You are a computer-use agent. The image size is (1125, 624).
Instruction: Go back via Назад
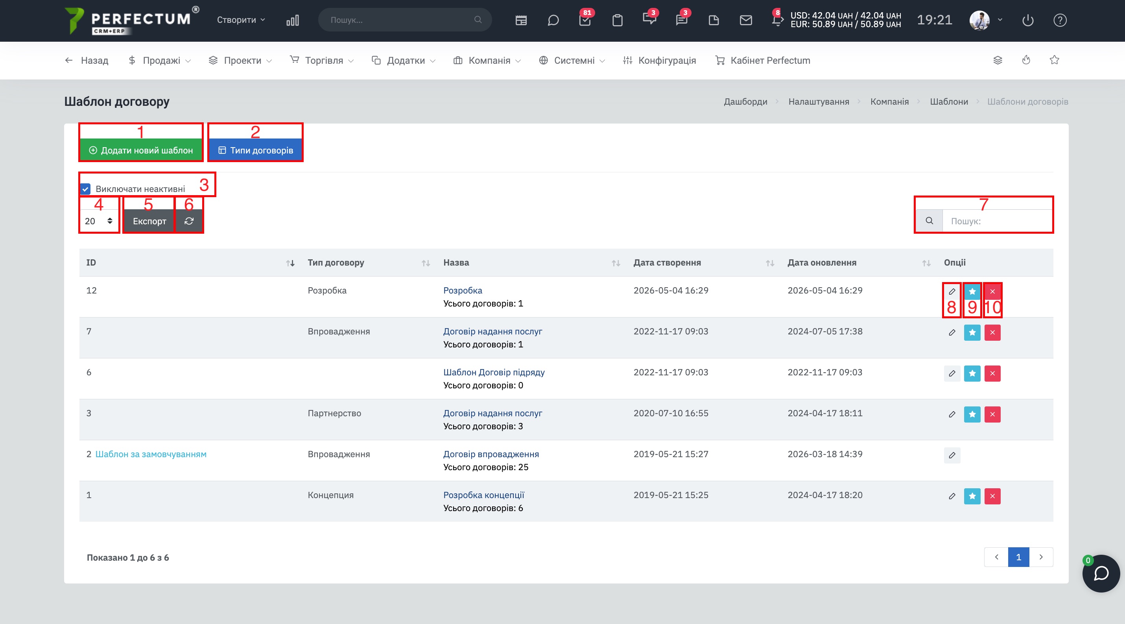click(87, 60)
